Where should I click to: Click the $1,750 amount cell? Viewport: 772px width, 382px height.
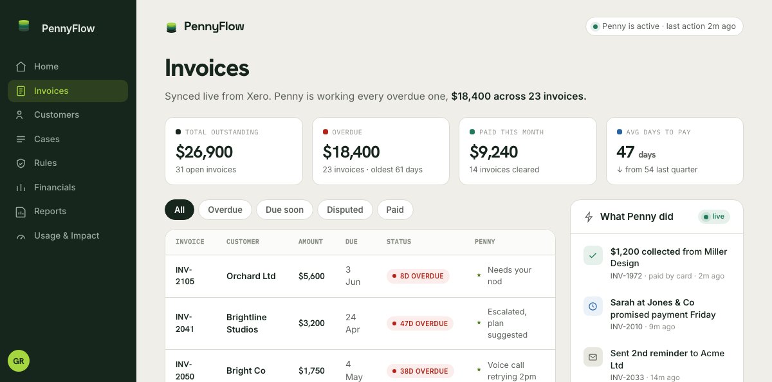(311, 371)
